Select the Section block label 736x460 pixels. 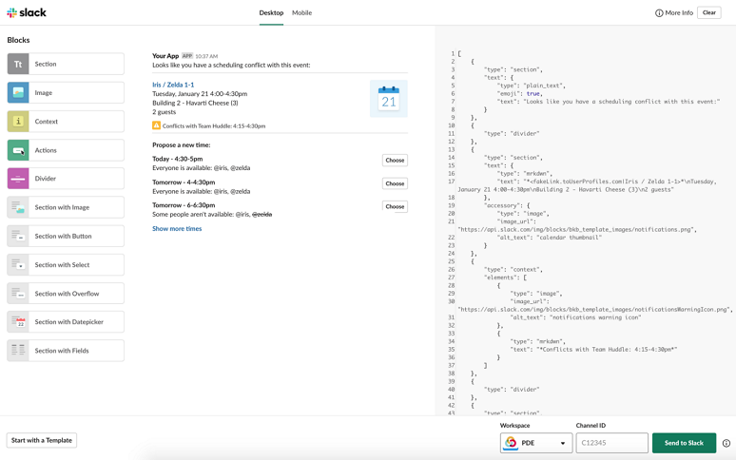46,65
